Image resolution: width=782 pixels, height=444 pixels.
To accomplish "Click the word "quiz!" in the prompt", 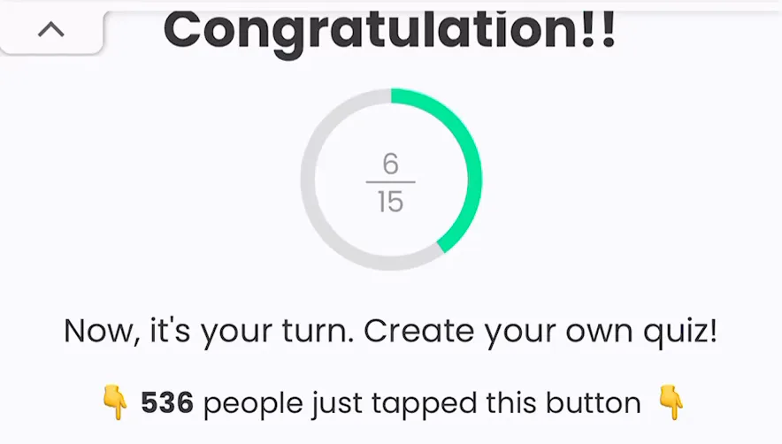I will tap(681, 333).
